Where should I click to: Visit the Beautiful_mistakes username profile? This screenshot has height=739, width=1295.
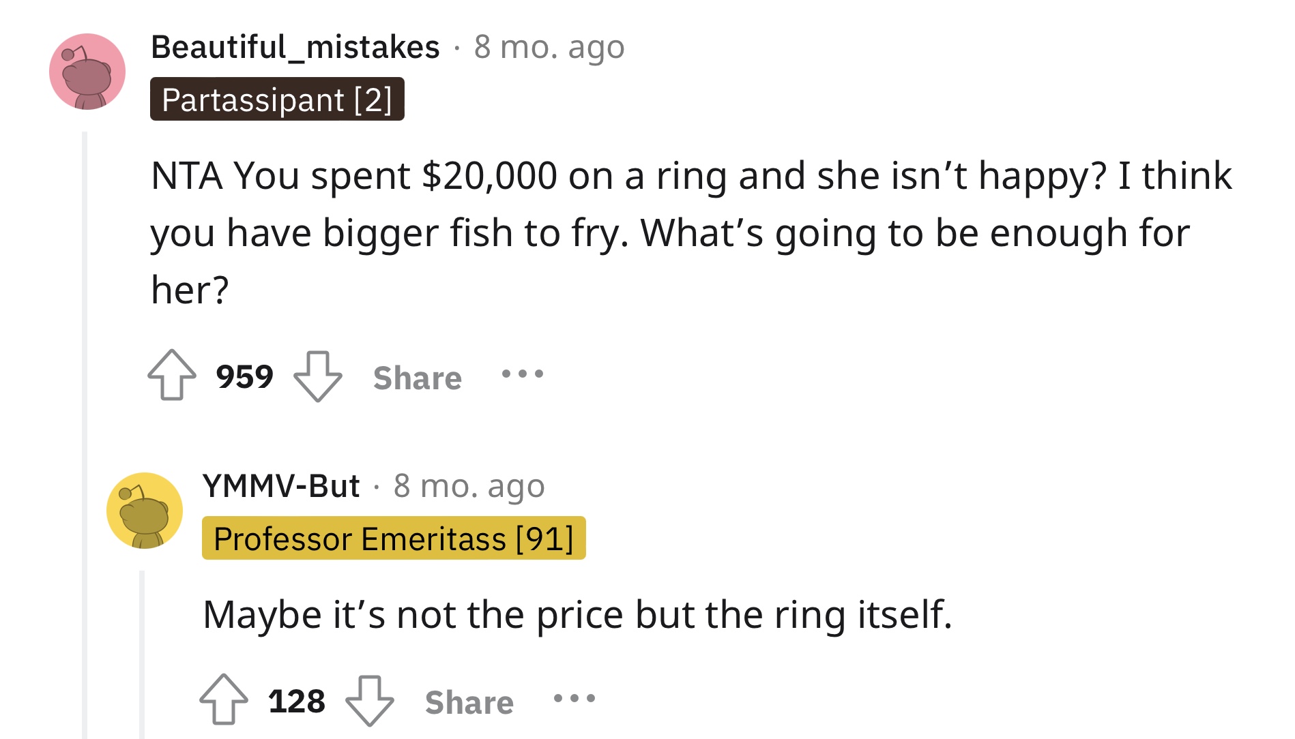295,47
